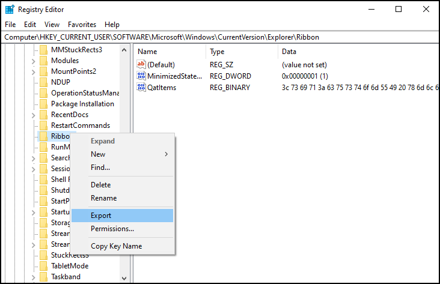
Task: Click the Ribbon key folder icon
Action: [43, 136]
